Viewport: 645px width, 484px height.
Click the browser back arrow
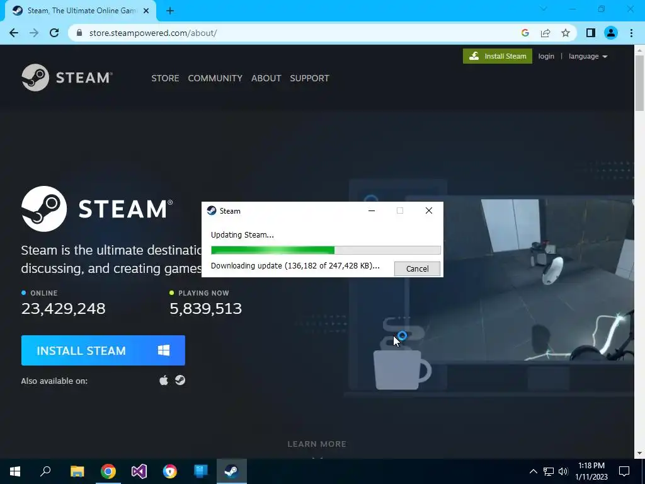14,33
